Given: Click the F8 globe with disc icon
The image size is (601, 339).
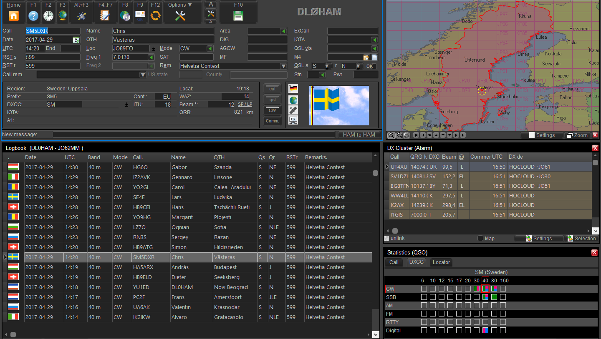Looking at the screenshot, I should pos(125,12).
